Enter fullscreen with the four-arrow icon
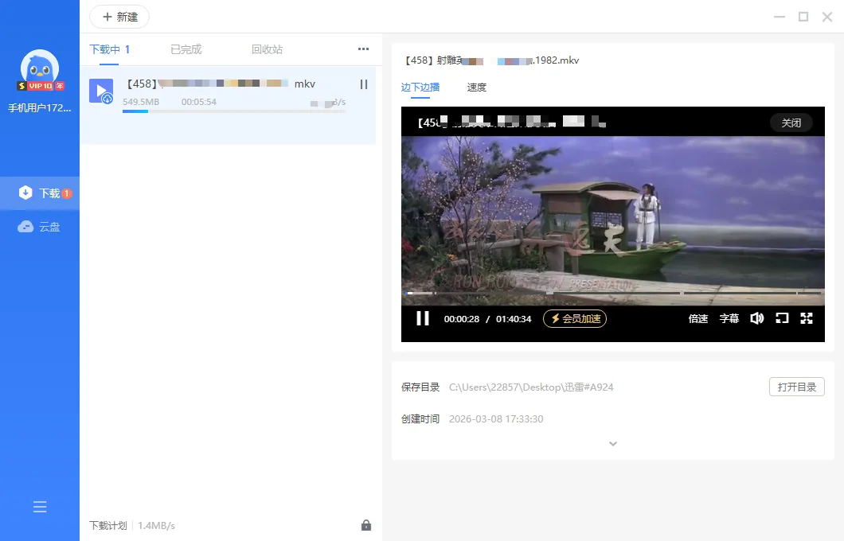The width and height of the screenshot is (844, 541). [807, 318]
